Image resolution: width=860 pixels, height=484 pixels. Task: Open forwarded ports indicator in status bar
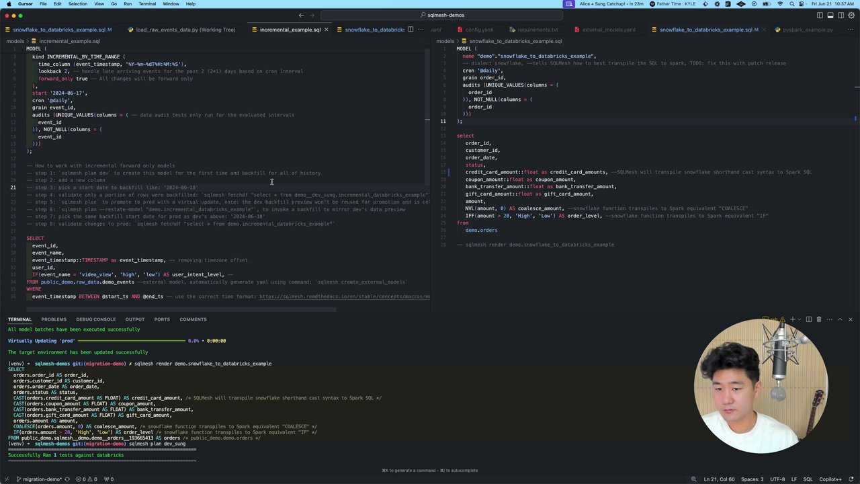click(107, 479)
